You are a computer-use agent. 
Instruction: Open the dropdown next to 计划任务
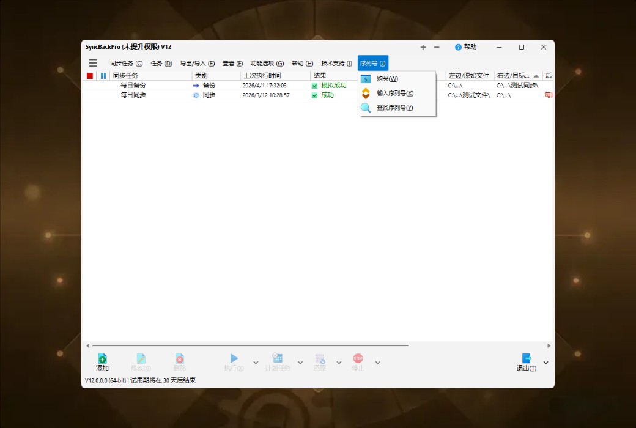(x=299, y=362)
